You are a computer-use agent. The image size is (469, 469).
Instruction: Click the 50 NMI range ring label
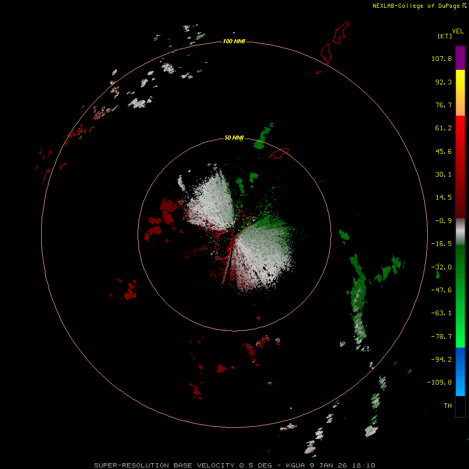(234, 138)
